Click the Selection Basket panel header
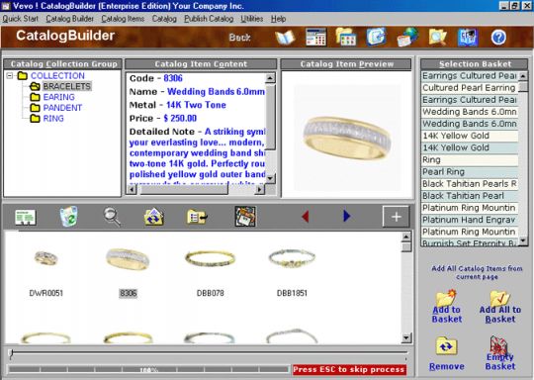 tap(475, 64)
